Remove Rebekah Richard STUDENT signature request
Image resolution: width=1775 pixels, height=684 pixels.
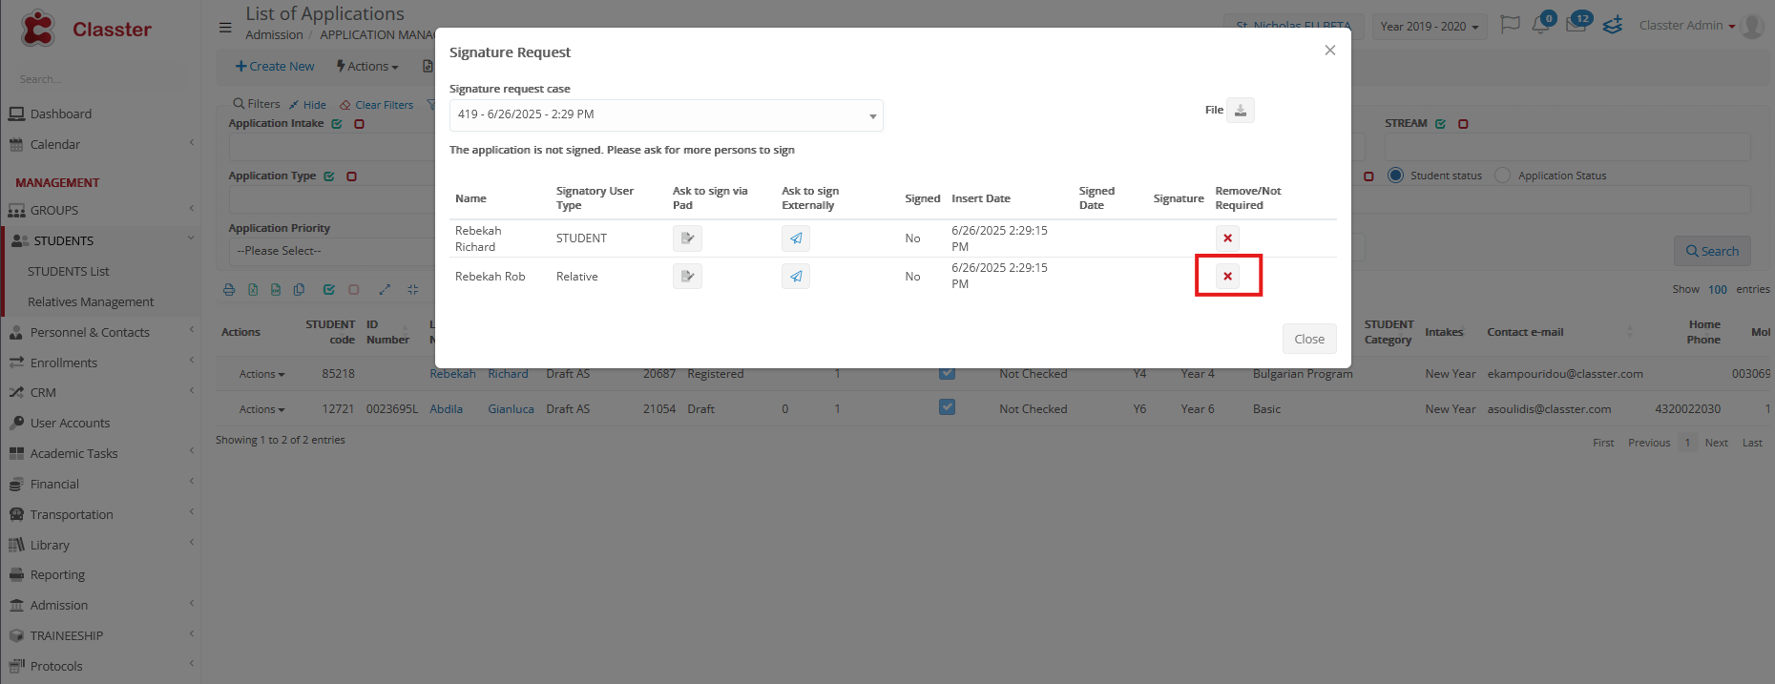click(1228, 238)
